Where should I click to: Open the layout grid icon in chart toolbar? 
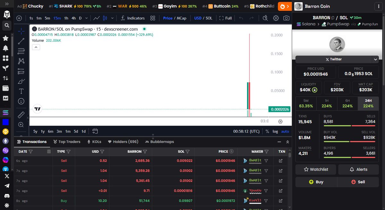pos(153,18)
